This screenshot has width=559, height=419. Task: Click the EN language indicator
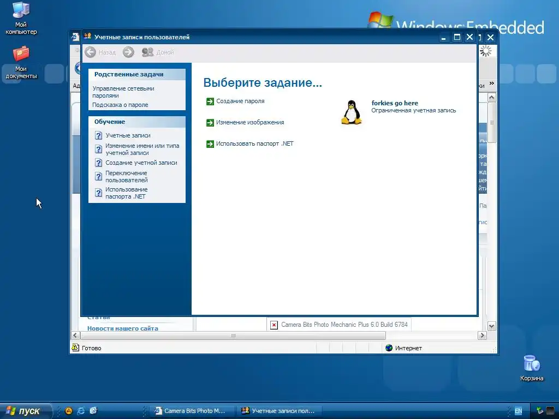coord(518,411)
